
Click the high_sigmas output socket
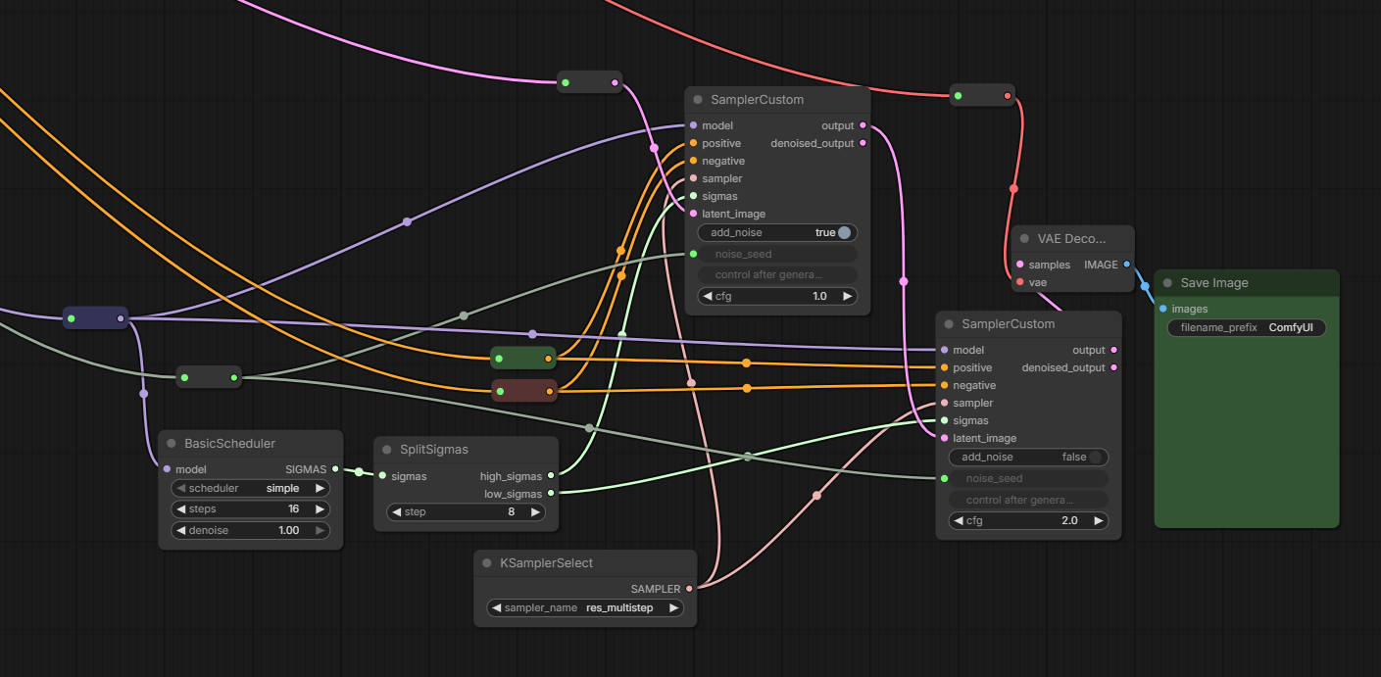pyautogui.click(x=551, y=476)
